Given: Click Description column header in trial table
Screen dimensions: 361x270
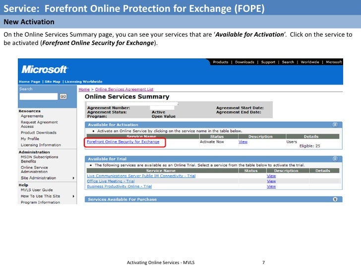Looking at the screenshot, I should coord(286,171).
